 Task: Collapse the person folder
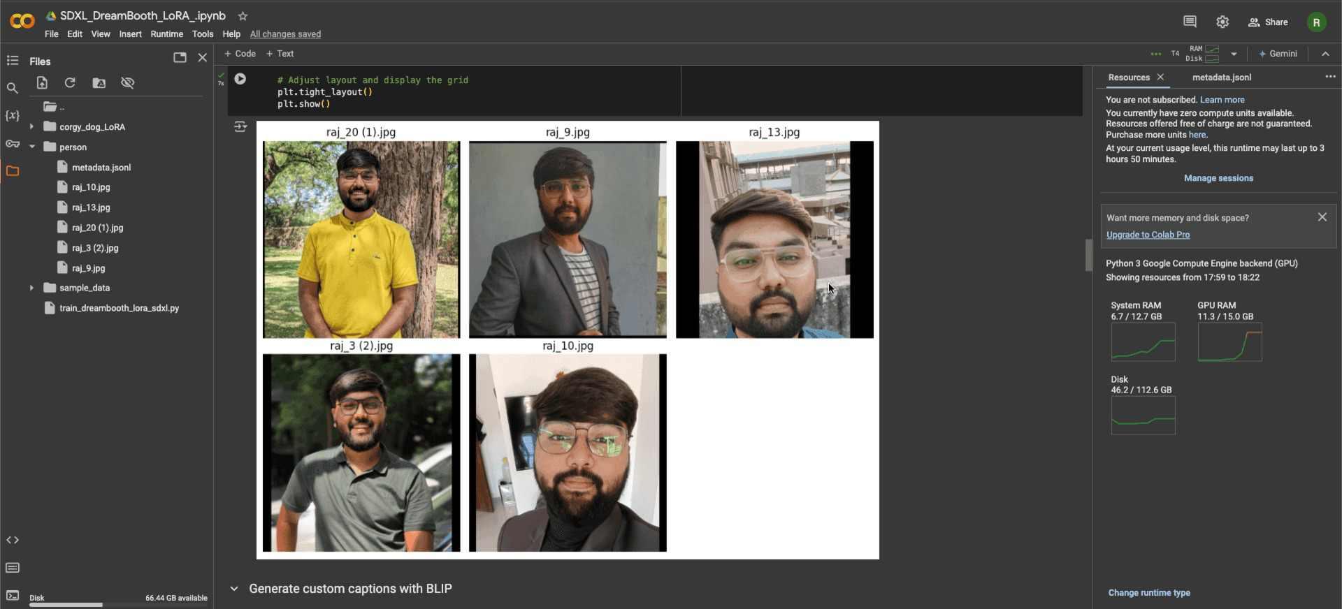(31, 147)
